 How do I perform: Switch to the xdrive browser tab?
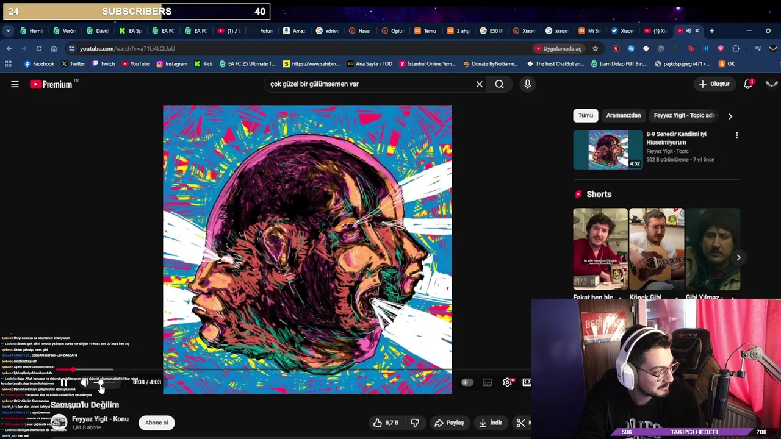coord(327,30)
